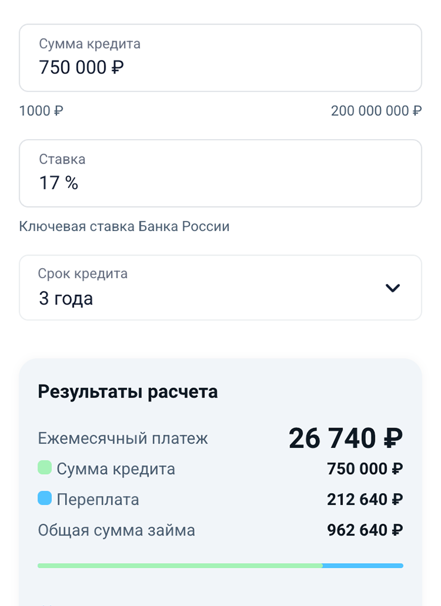Image resolution: width=441 pixels, height=606 pixels.
Task: Click the Переплата row label
Action: tap(98, 499)
